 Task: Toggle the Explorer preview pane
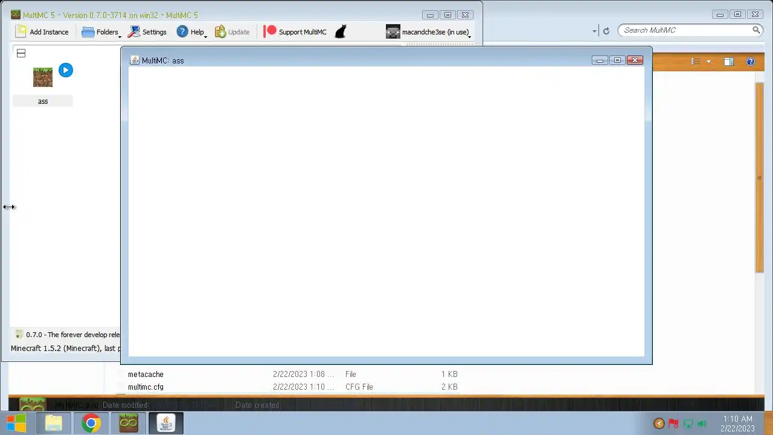[x=729, y=62]
